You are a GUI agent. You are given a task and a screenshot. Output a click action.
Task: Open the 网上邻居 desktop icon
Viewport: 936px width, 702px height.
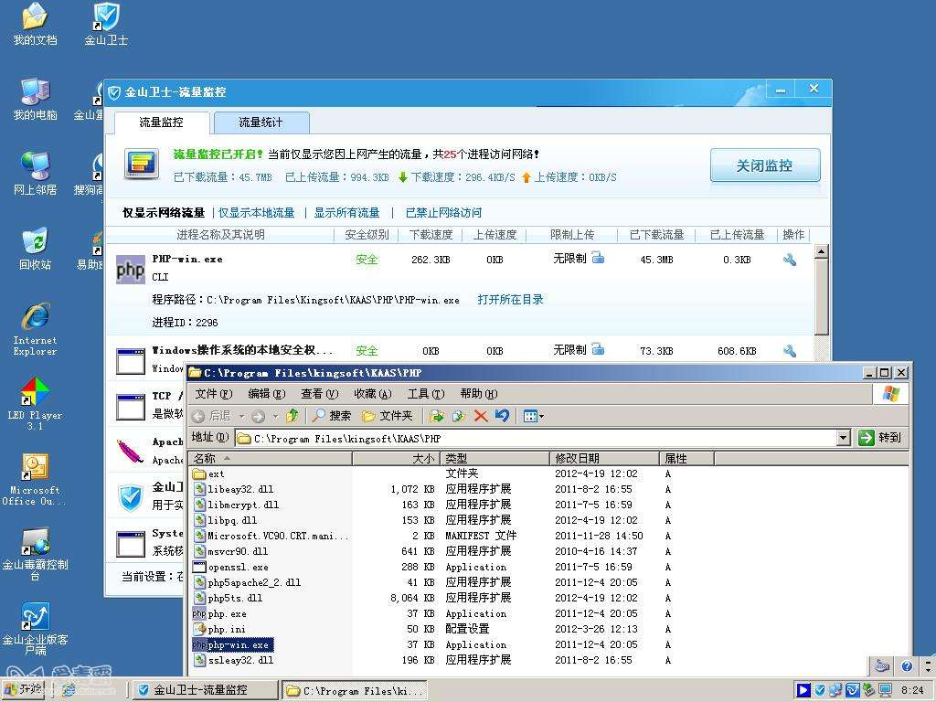tap(35, 174)
